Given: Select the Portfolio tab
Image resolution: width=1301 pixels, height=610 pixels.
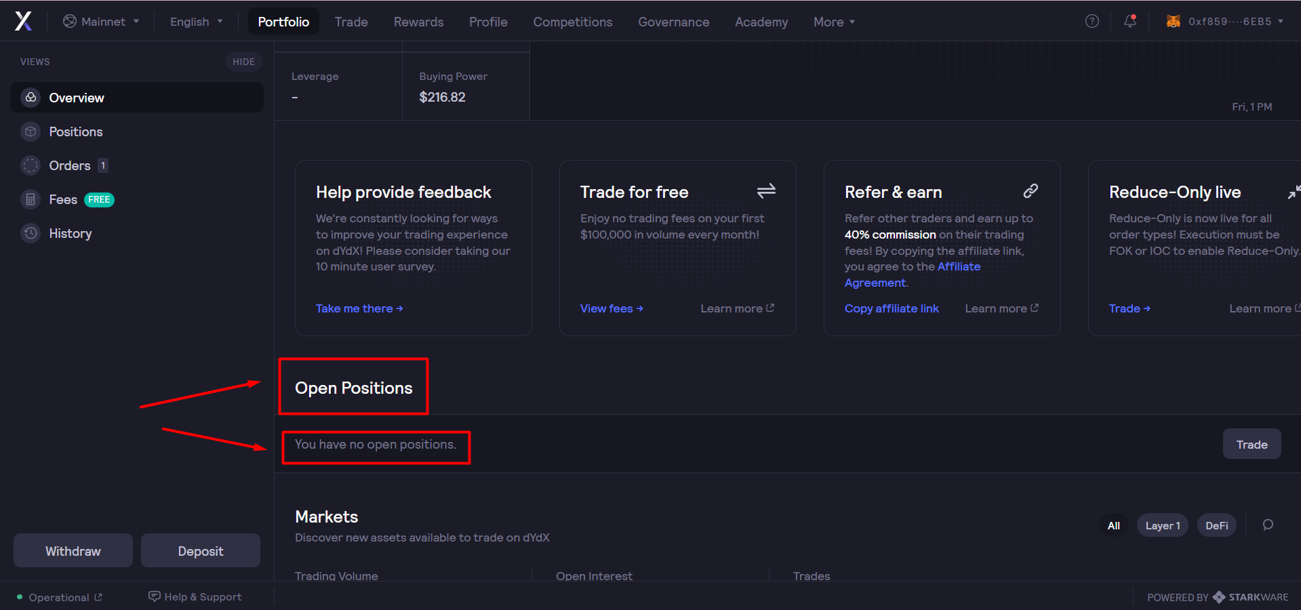Looking at the screenshot, I should coord(283,22).
